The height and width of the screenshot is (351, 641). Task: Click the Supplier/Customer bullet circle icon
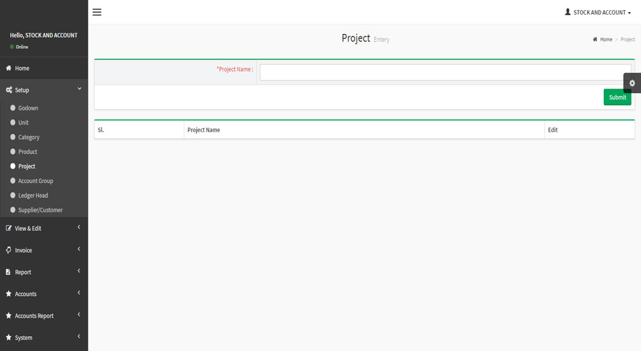(x=13, y=210)
